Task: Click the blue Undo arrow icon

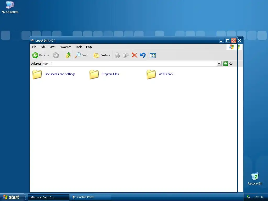Action: pos(143,55)
